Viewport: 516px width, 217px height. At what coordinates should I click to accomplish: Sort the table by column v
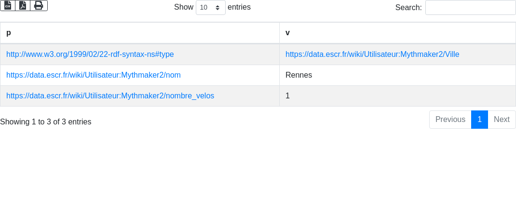click(397, 33)
